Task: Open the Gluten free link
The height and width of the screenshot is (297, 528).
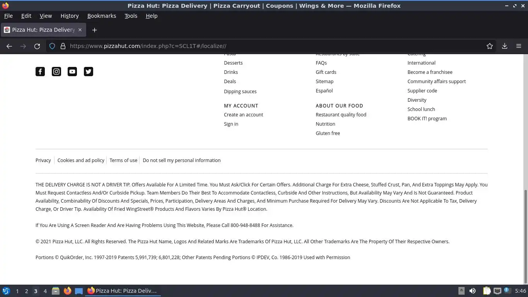Action: coord(328,133)
